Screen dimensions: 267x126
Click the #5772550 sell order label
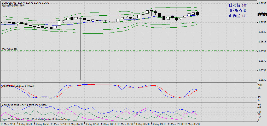[x=10, y=49]
